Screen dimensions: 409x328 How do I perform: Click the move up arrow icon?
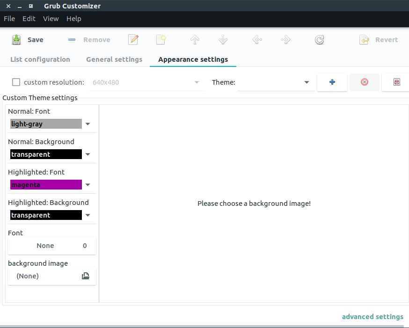tap(195, 40)
